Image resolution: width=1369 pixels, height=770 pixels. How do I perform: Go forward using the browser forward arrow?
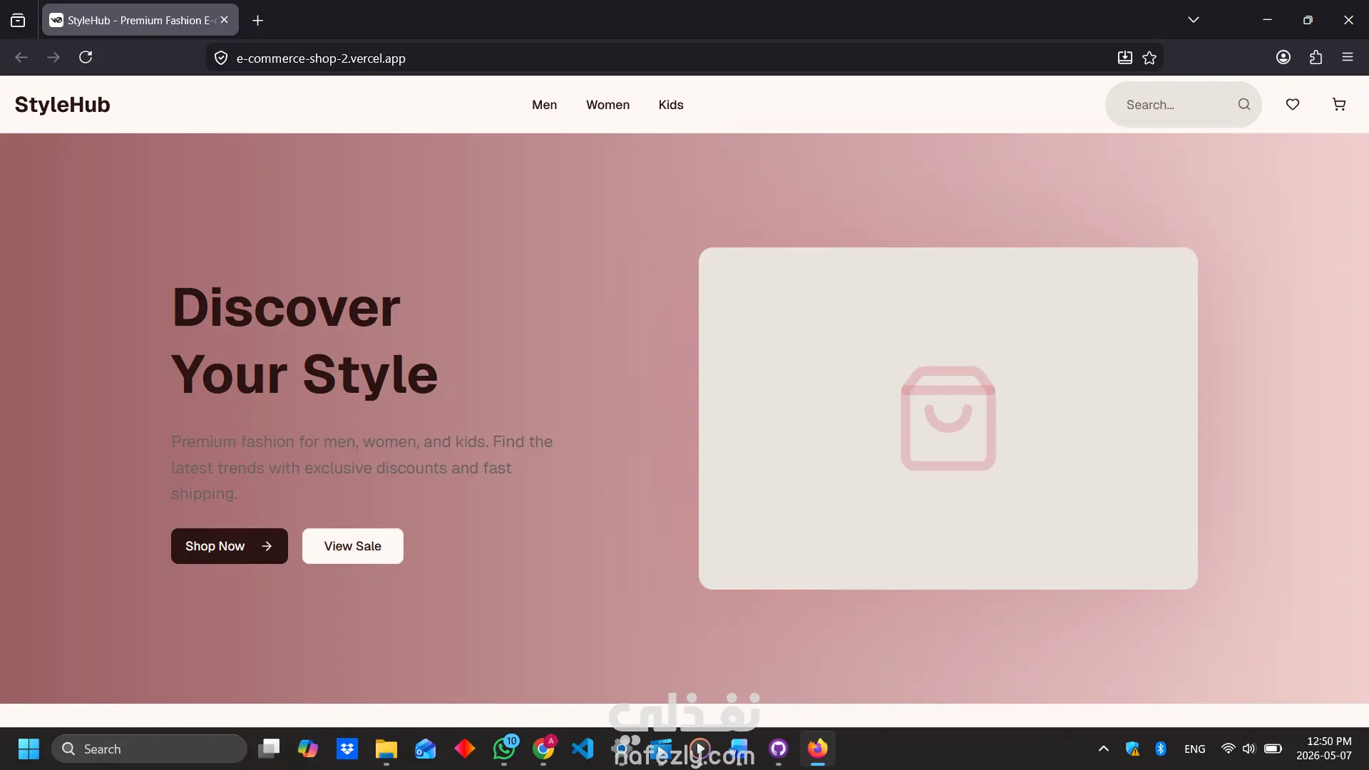[x=53, y=58]
